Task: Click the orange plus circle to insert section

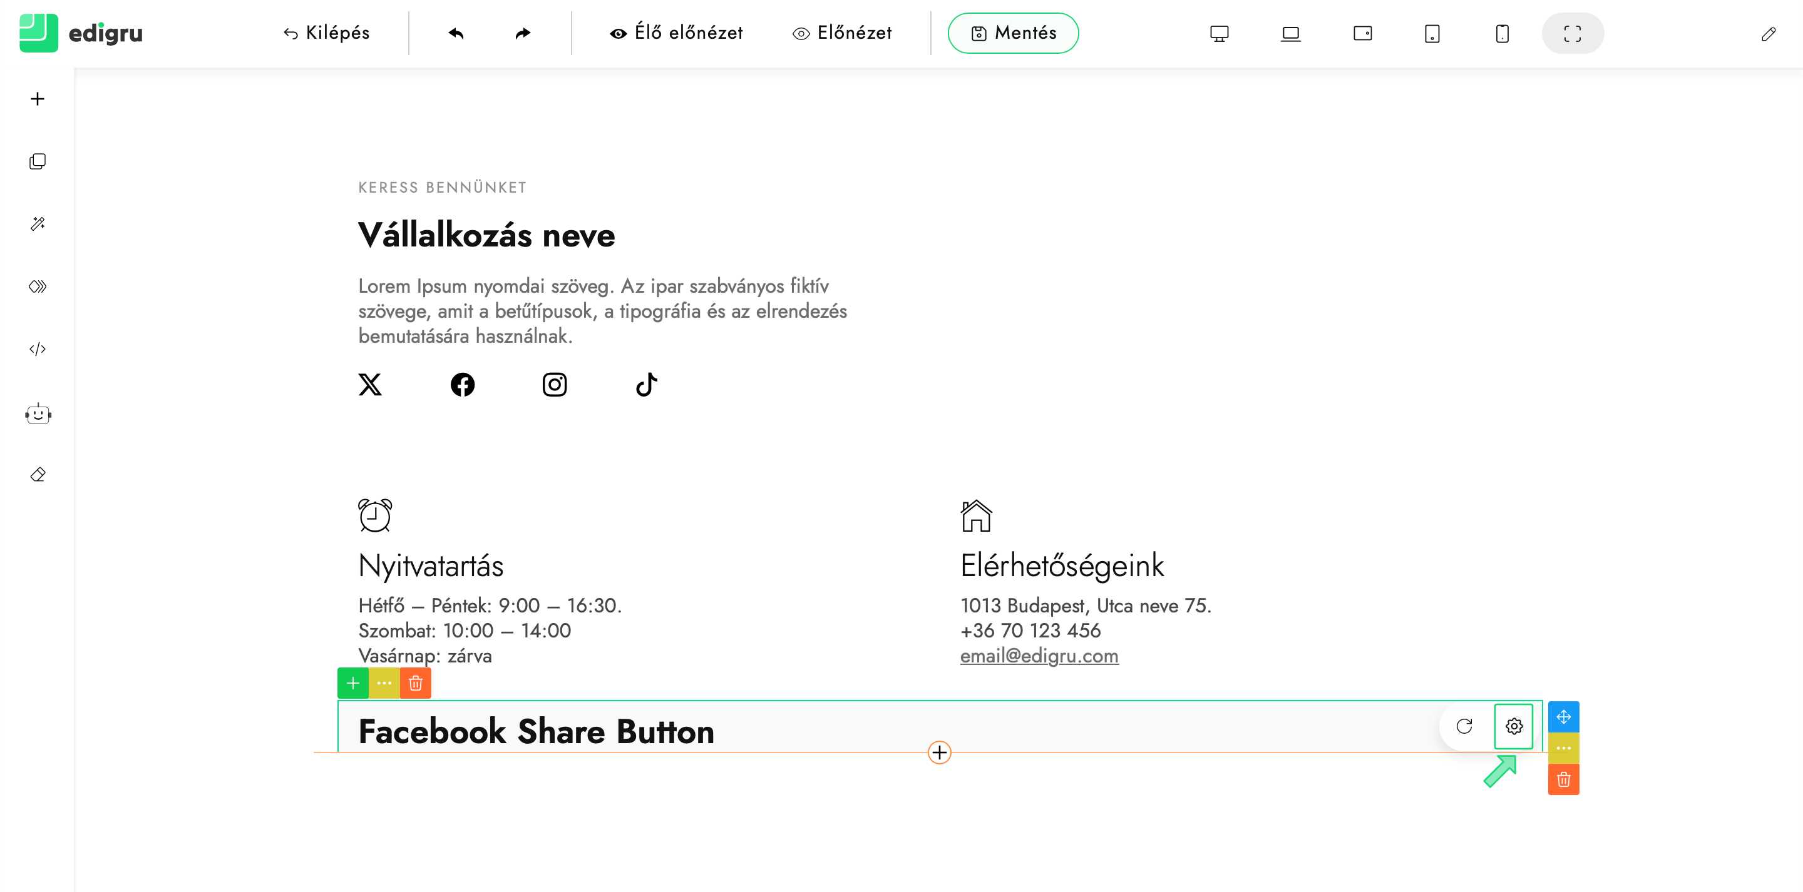Action: coord(939,753)
